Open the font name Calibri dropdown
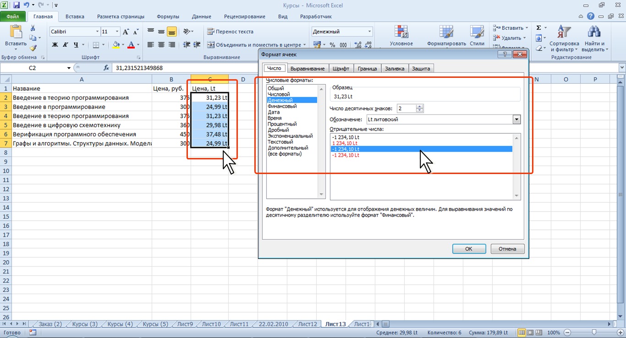The height and width of the screenshot is (338, 626). coord(97,32)
